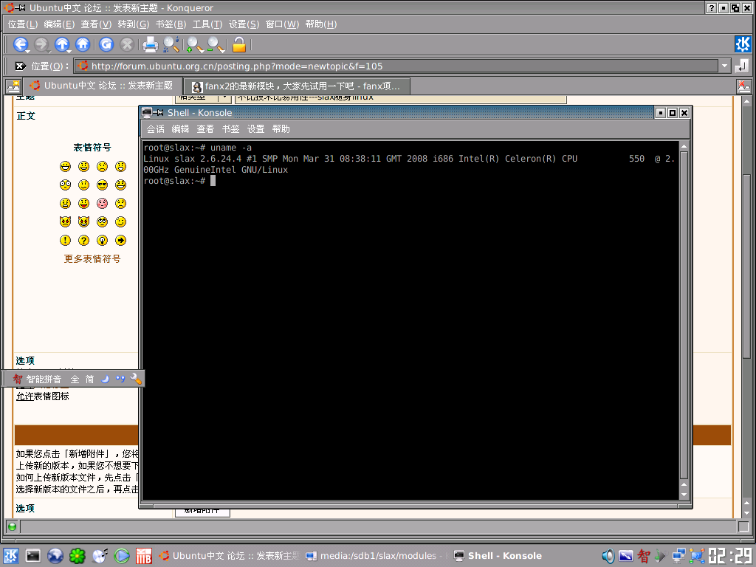
Task: Open Konqueror's 窗口(W) menu
Action: tap(283, 24)
